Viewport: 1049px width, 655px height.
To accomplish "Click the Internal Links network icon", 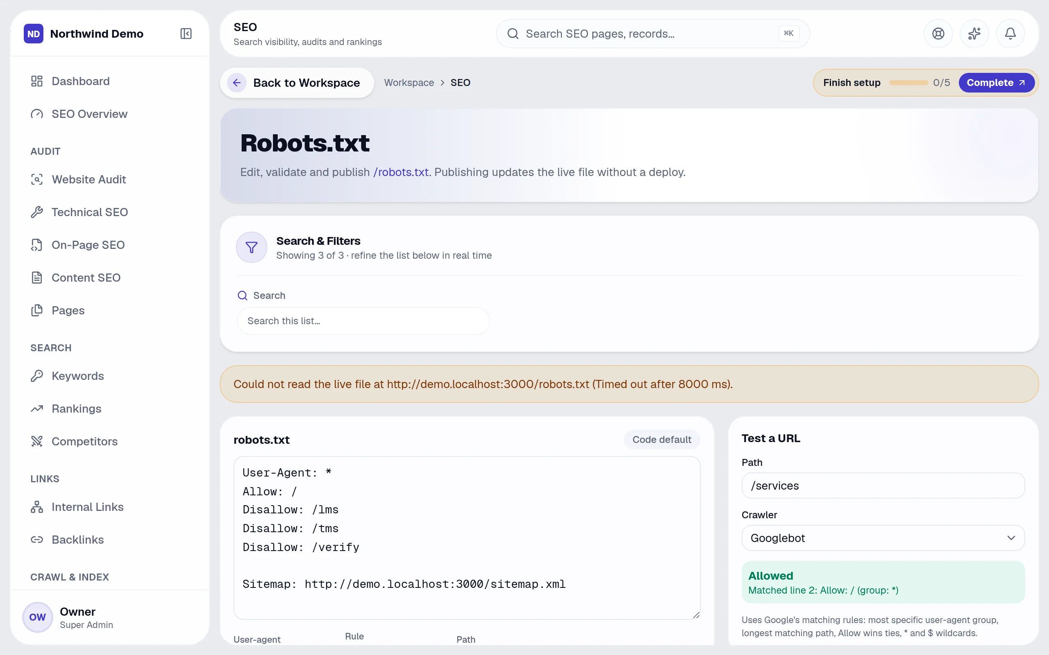I will pos(37,507).
